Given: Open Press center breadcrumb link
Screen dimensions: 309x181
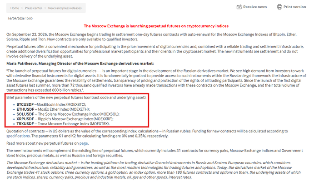Looking at the screenshot, I should (x=34, y=8).
